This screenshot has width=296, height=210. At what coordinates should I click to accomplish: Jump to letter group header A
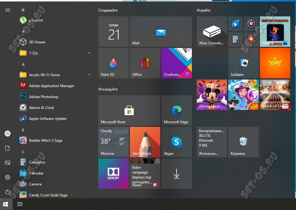[x=23, y=65]
